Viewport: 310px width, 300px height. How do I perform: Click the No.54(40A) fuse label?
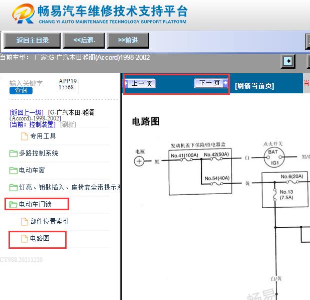click(217, 178)
